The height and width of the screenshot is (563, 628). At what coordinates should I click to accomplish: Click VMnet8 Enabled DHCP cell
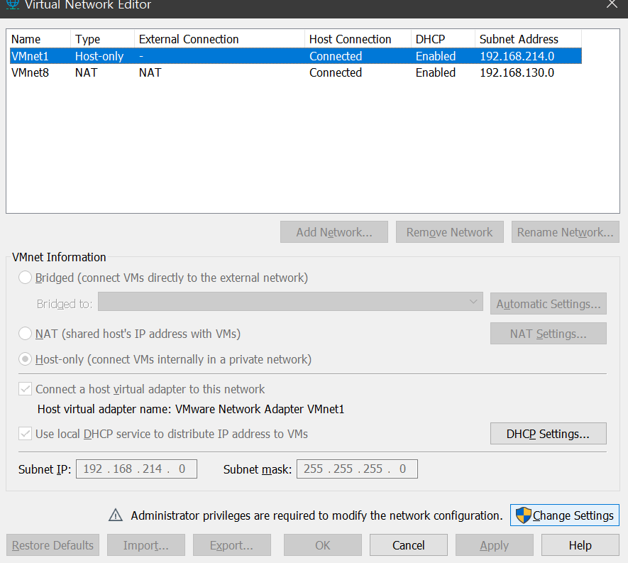point(436,72)
